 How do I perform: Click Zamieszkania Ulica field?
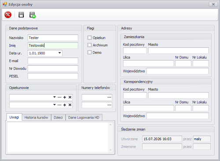(149, 63)
